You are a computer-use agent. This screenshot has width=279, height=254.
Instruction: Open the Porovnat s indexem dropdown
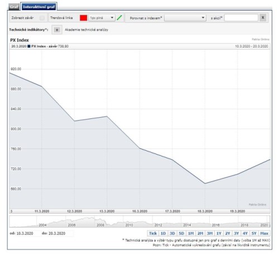point(185,18)
